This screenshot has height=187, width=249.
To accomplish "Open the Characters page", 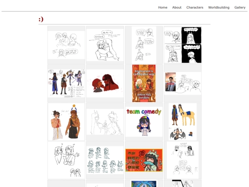I will point(195,7).
